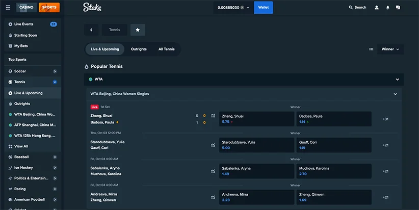Show +31 more markets for Zhang match
Screen dimensions: 419x210
coord(385,119)
